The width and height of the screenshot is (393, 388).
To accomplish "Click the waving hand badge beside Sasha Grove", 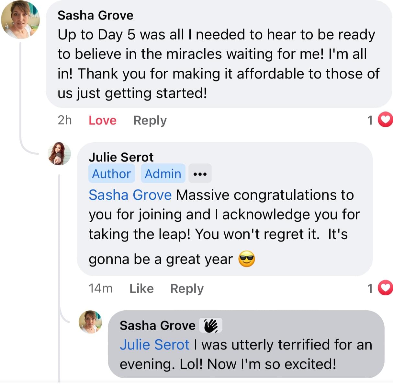I will pos(211,325).
